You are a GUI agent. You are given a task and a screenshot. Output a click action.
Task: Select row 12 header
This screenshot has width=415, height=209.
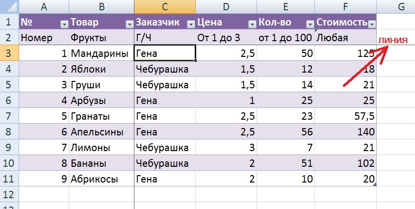click(x=8, y=195)
